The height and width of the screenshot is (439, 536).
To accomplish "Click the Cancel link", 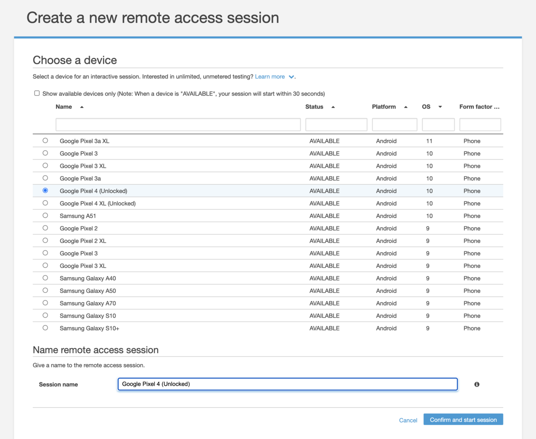I will coord(408,420).
